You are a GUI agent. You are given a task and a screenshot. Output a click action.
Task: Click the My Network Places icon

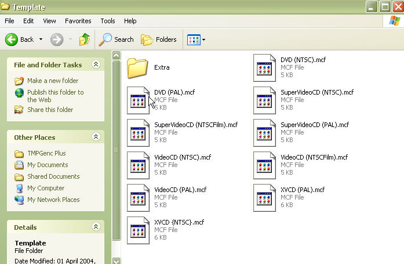pyautogui.click(x=19, y=200)
